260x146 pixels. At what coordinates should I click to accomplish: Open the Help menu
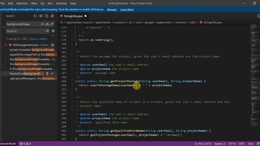tap(73, 3)
